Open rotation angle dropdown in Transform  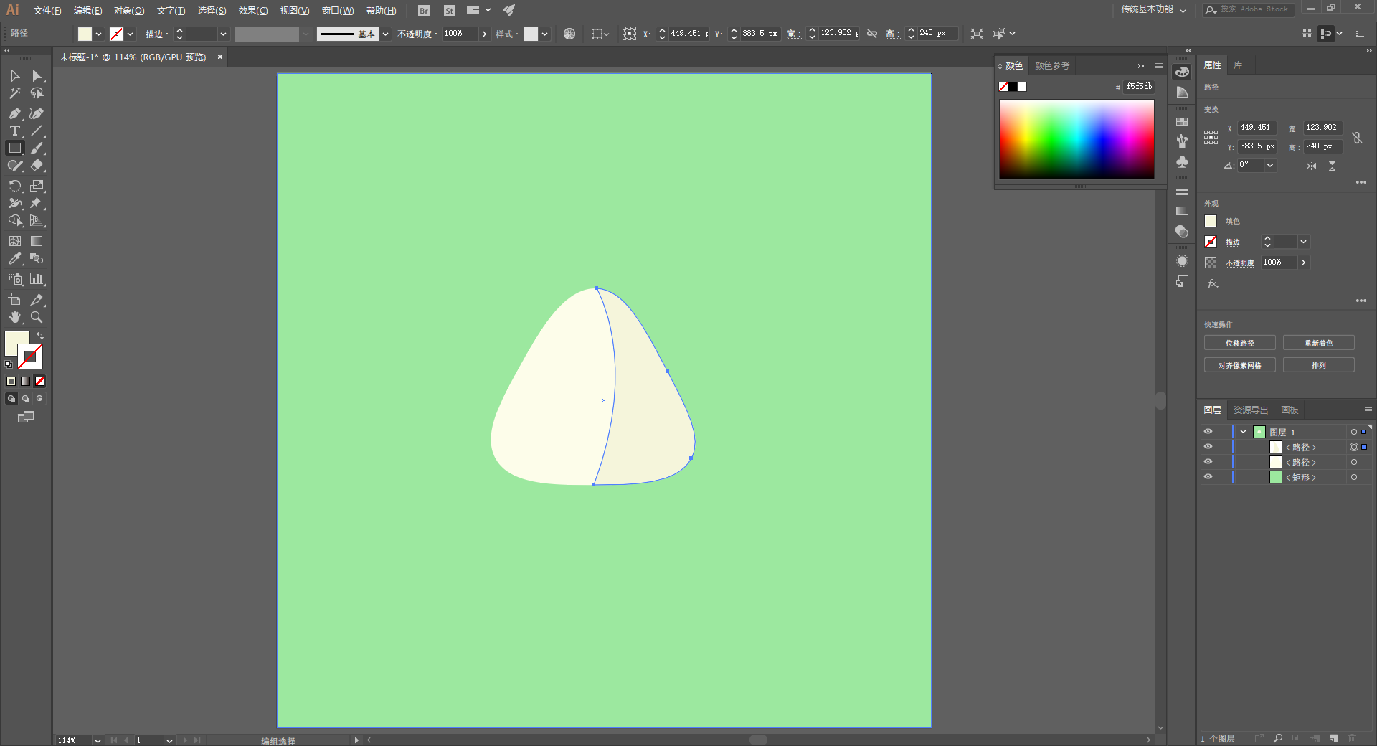click(1270, 166)
